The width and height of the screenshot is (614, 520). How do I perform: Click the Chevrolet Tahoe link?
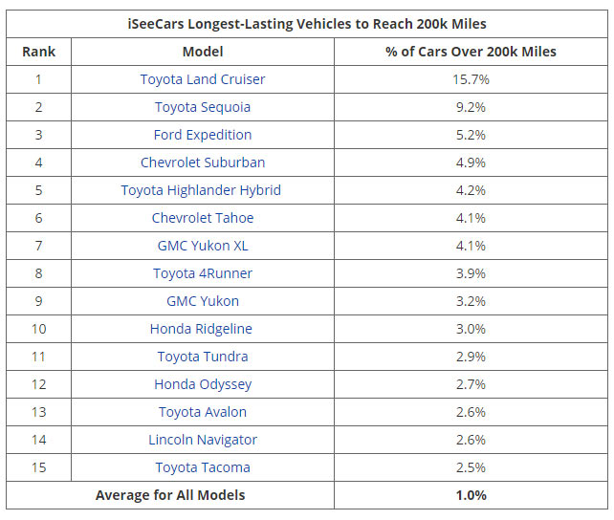click(203, 218)
